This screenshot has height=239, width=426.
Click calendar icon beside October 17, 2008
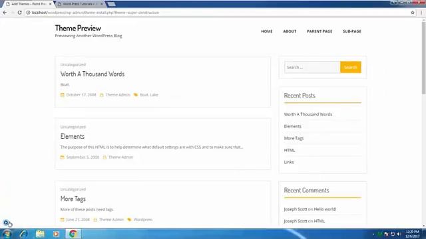63,95
